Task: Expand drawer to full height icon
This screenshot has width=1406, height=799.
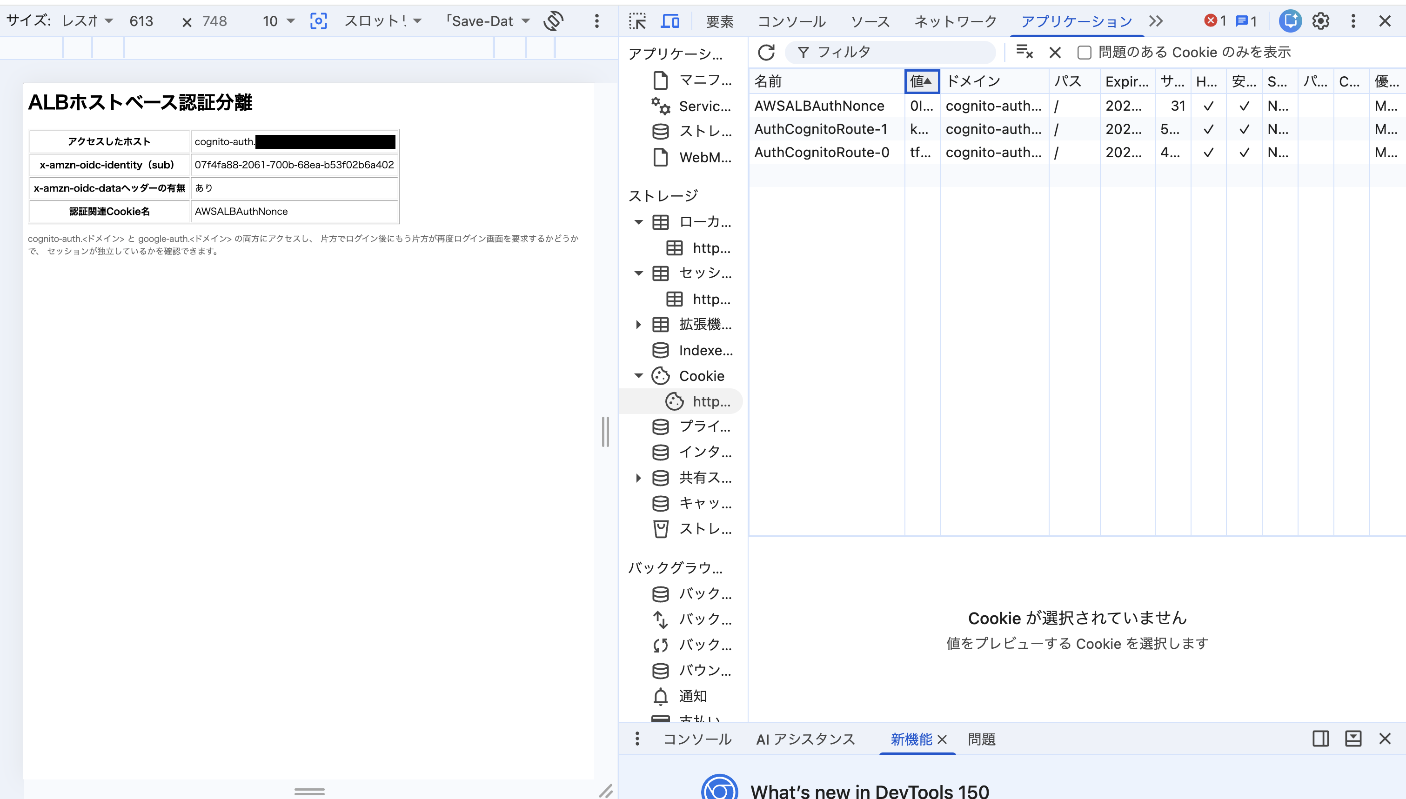Action: 1353,739
